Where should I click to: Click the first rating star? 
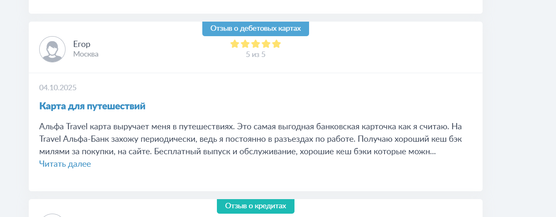coord(234,44)
